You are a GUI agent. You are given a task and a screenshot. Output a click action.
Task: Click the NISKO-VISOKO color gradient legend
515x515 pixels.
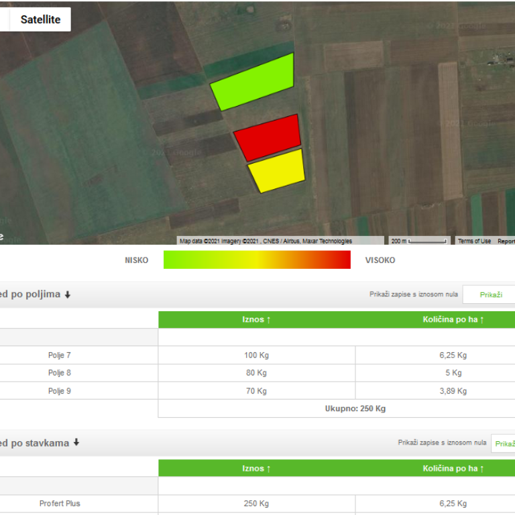coord(257,260)
